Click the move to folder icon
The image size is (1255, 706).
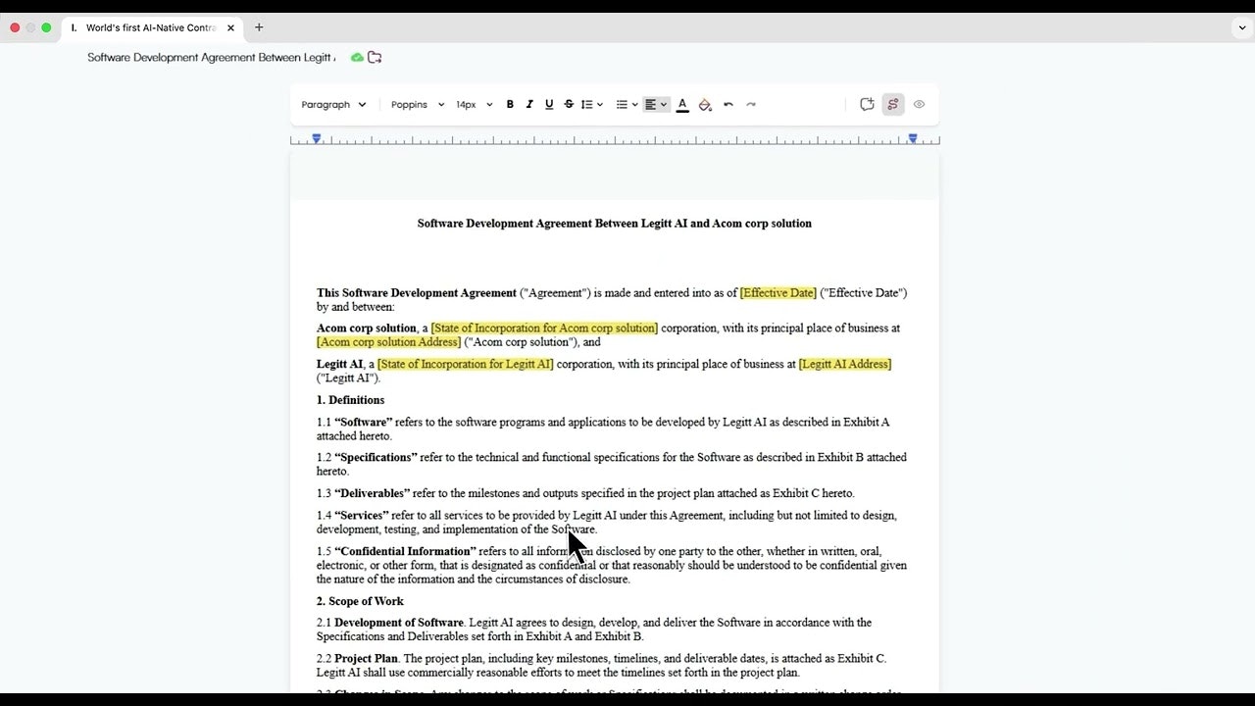[x=375, y=58]
